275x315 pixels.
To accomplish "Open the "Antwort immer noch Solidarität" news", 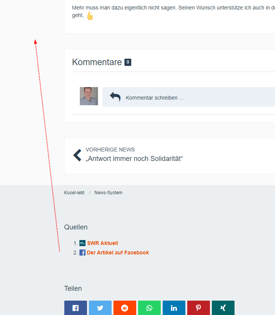I will pyautogui.click(x=134, y=159).
